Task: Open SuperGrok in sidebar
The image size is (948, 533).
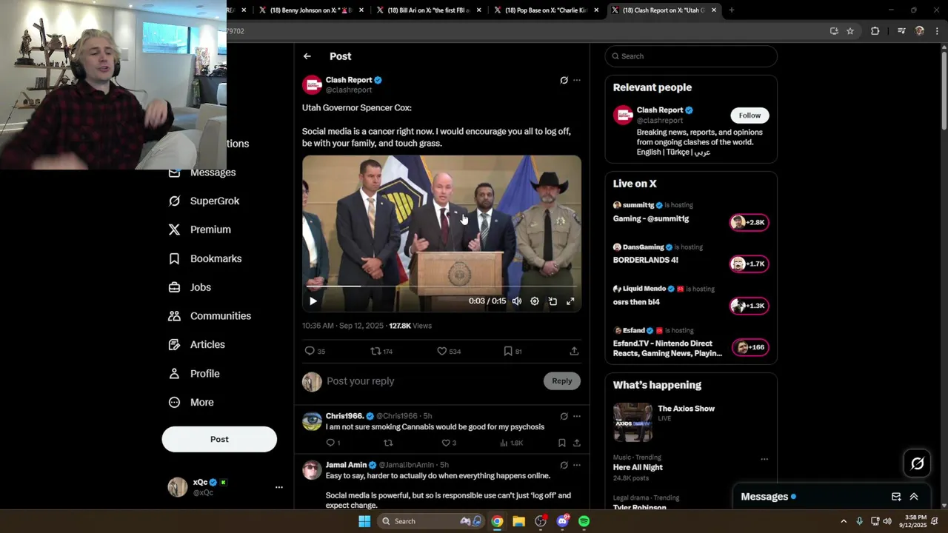Action: coord(204,201)
